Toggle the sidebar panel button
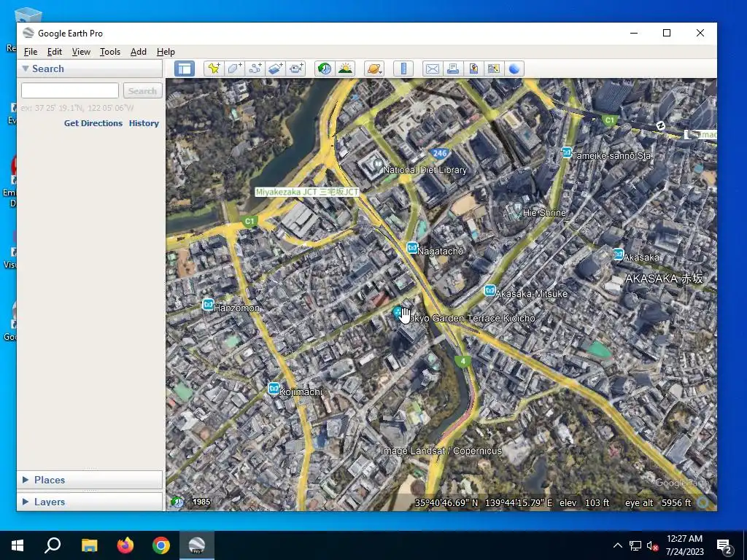The image size is (747, 560). click(185, 69)
